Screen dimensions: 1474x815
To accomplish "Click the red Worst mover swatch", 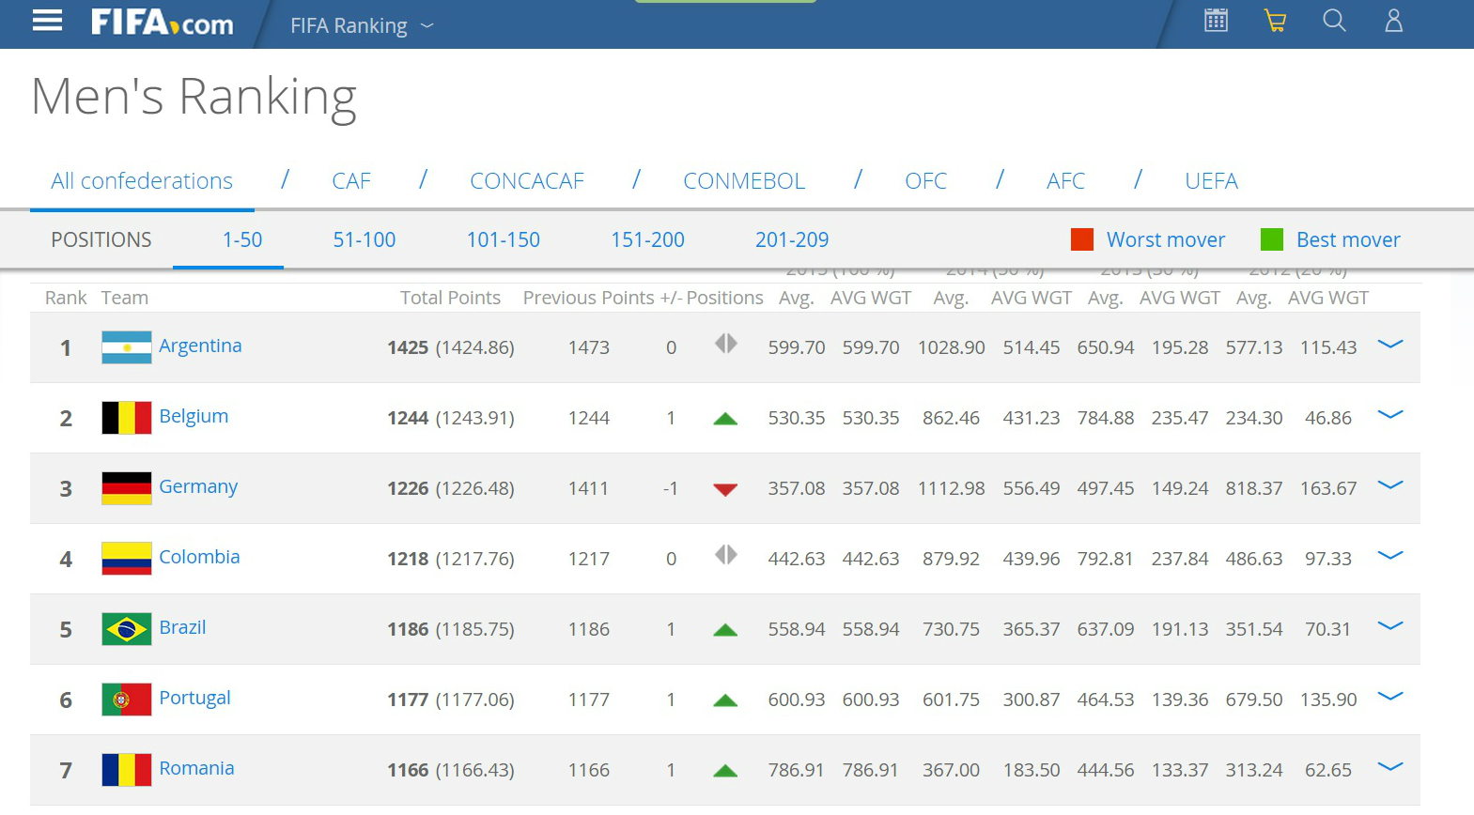I will pos(1082,239).
